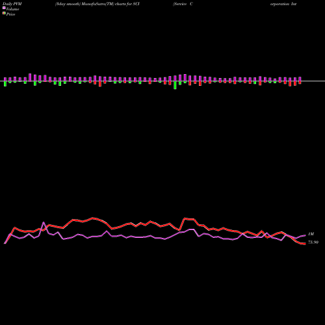325x325 pixels.
Task: Click the '1M' volume end label
Action: pos(311,234)
